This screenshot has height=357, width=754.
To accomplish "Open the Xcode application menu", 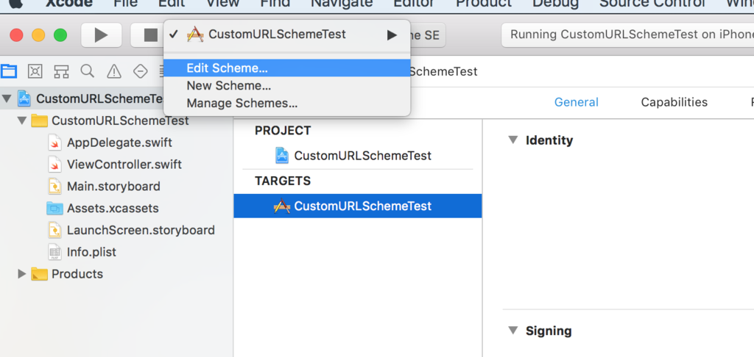I will click(x=68, y=4).
